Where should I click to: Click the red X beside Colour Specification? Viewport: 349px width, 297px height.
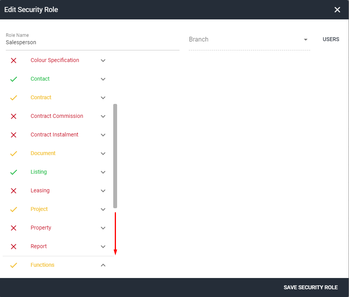(x=14, y=60)
